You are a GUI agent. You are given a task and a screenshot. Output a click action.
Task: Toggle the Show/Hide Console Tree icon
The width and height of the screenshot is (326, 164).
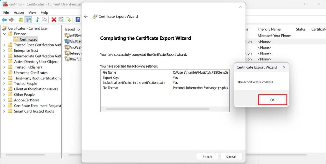[x=28, y=20]
